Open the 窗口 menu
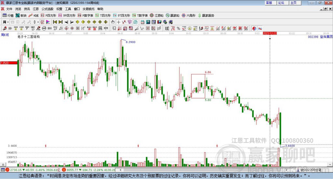Image resolution: width=333 pixels, height=179 pixels. (x=77, y=9)
